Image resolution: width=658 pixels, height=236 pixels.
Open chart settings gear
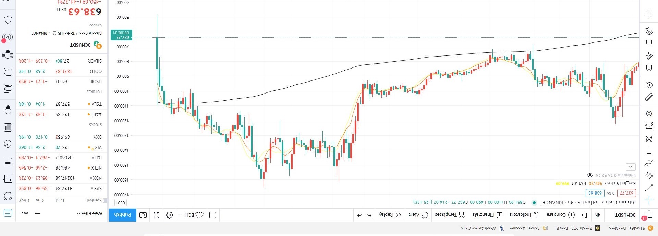coord(170,215)
